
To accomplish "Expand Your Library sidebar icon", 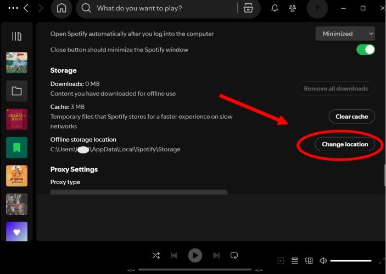I will tap(16, 36).
